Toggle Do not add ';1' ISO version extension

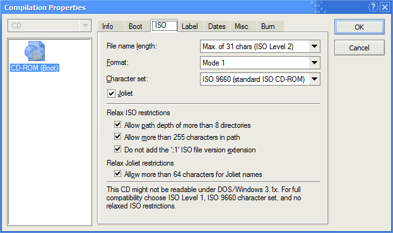click(117, 149)
